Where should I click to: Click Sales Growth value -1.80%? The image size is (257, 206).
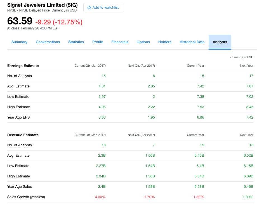click(x=198, y=197)
